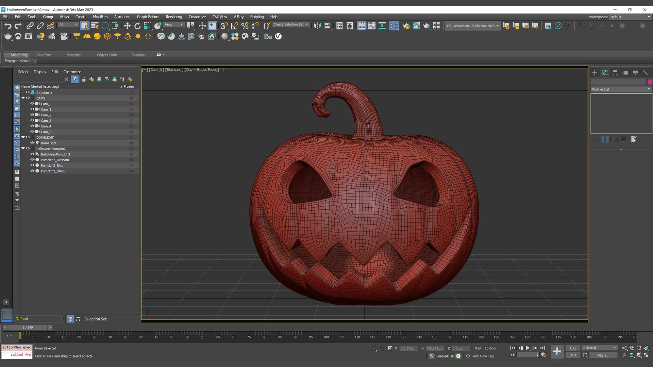The image size is (653, 367).
Task: Open the Modify tab in command panel
Action: 605,73
